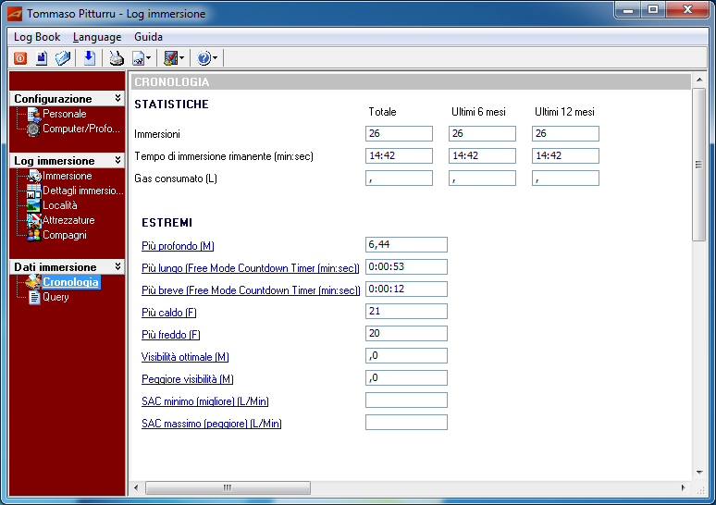716x505 pixels.
Task: Click the Ultimi 12 mesi Immersioni field
Action: (565, 134)
